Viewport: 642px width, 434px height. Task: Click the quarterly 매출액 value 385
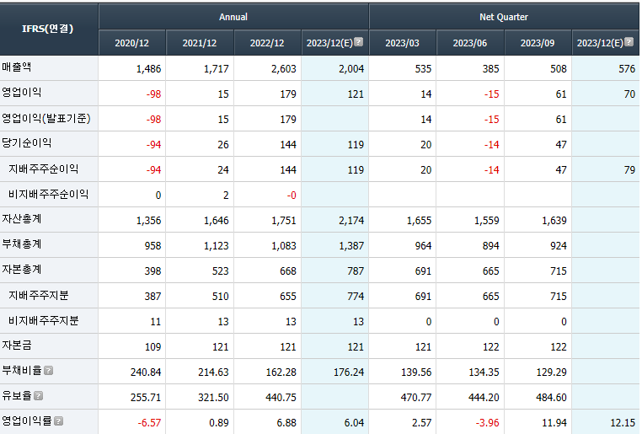click(490, 69)
